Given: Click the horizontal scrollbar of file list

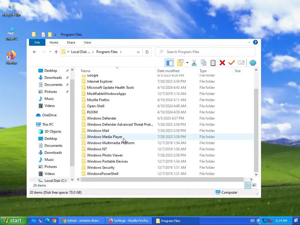Looking at the screenshot, I should [x=162, y=180].
